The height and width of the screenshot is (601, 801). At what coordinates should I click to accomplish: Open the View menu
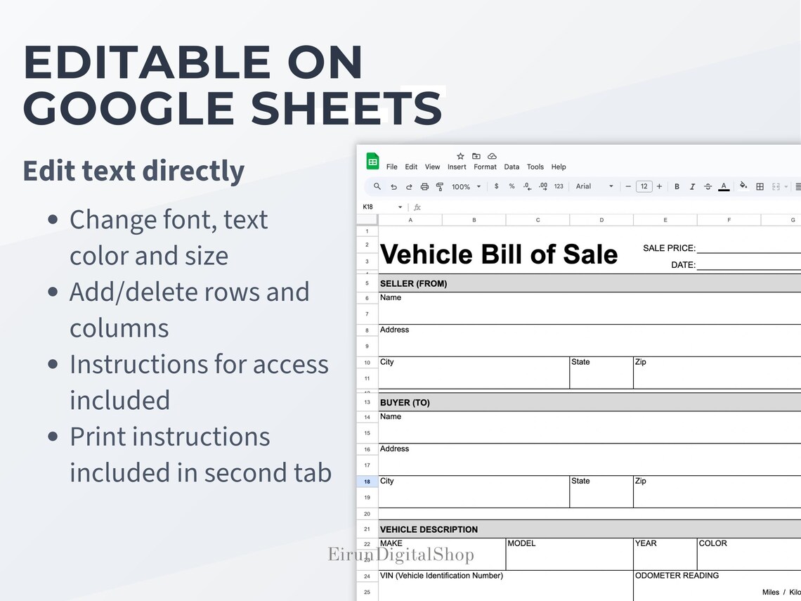[x=432, y=167]
